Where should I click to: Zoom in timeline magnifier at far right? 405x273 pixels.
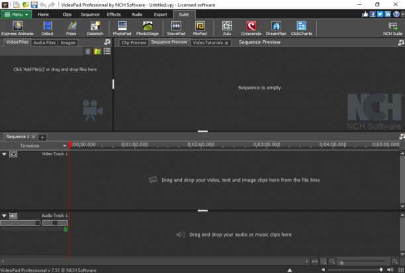pos(395,262)
